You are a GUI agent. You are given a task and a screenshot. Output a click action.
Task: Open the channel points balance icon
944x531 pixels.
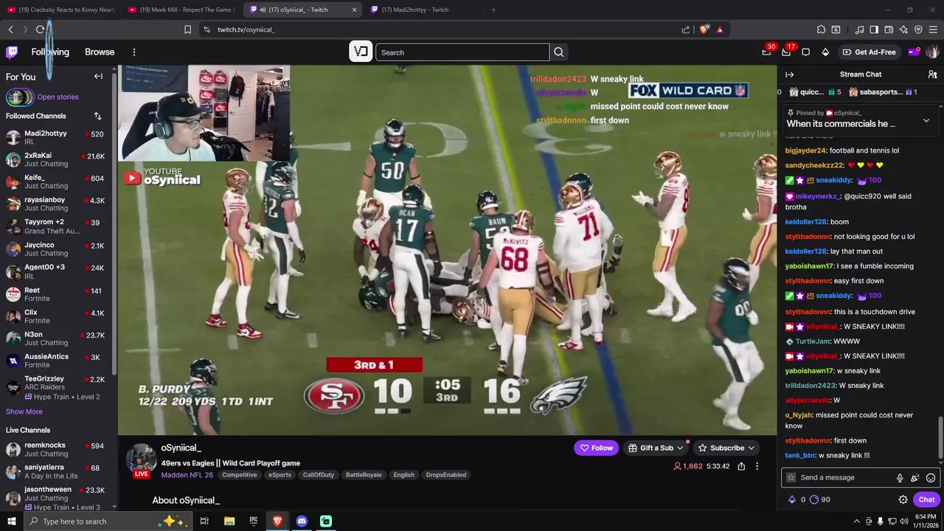coord(814,499)
